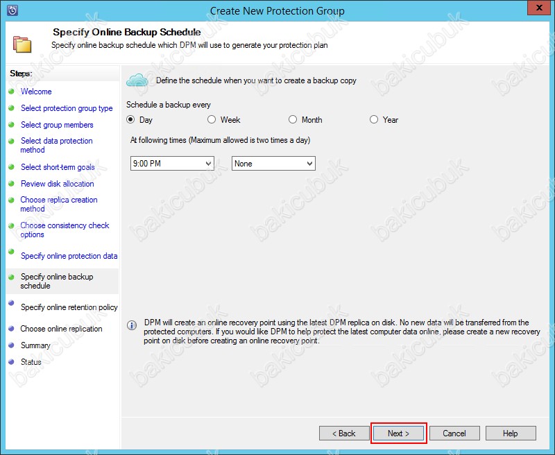
Task: Select the Year radio button
Action: point(374,119)
